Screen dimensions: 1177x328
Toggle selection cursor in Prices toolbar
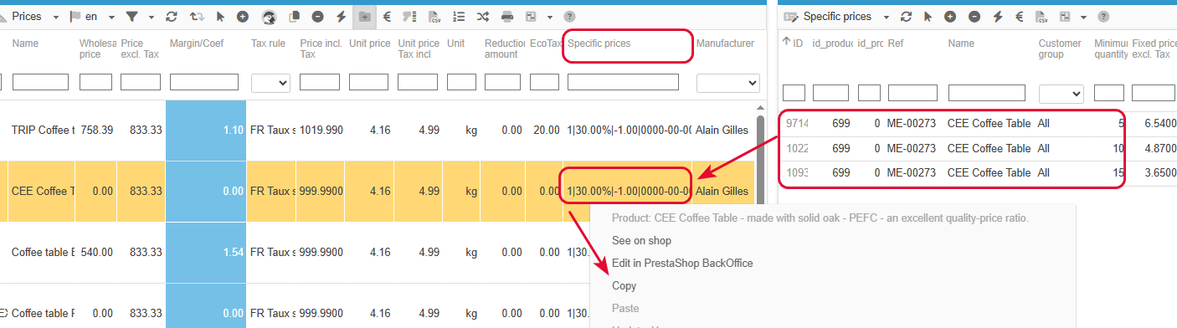220,17
